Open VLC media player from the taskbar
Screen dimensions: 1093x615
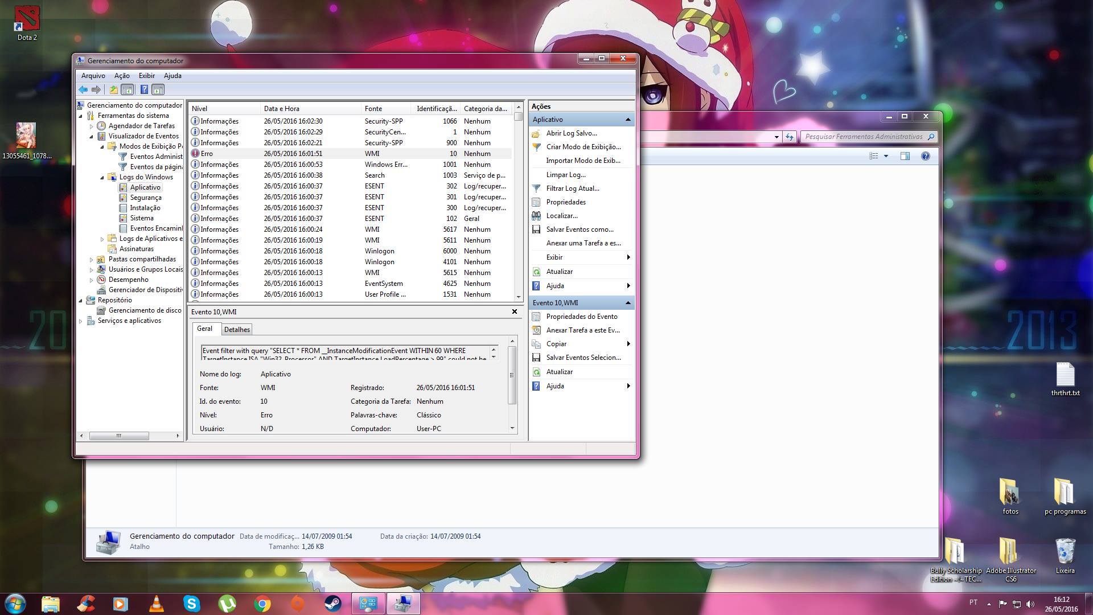click(157, 604)
